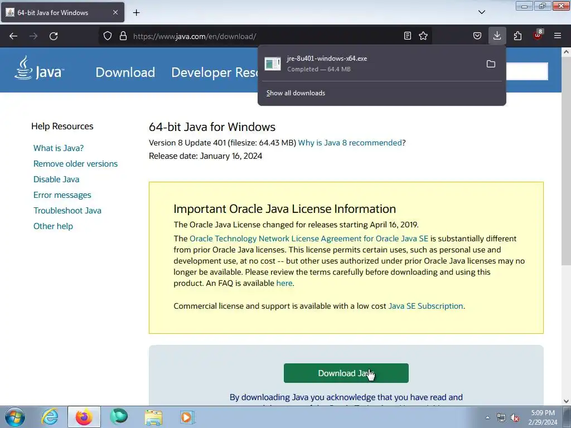Go back to the previous page
The height and width of the screenshot is (428, 571).
13,36
